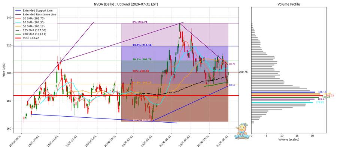The image size is (337, 150).
Task: Click the '100%: 165.17' Fibonacci label
Action: click(141, 120)
